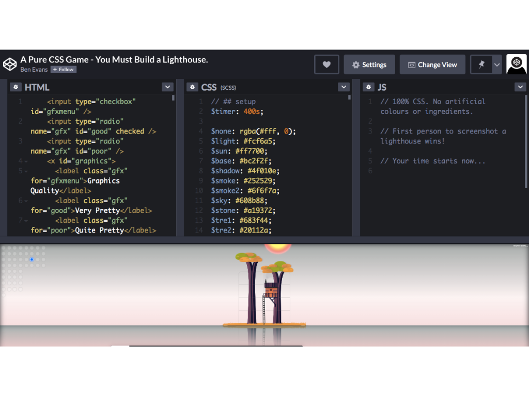Open JS editor settings gear
Image resolution: width=529 pixels, height=396 pixels.
[x=368, y=87]
